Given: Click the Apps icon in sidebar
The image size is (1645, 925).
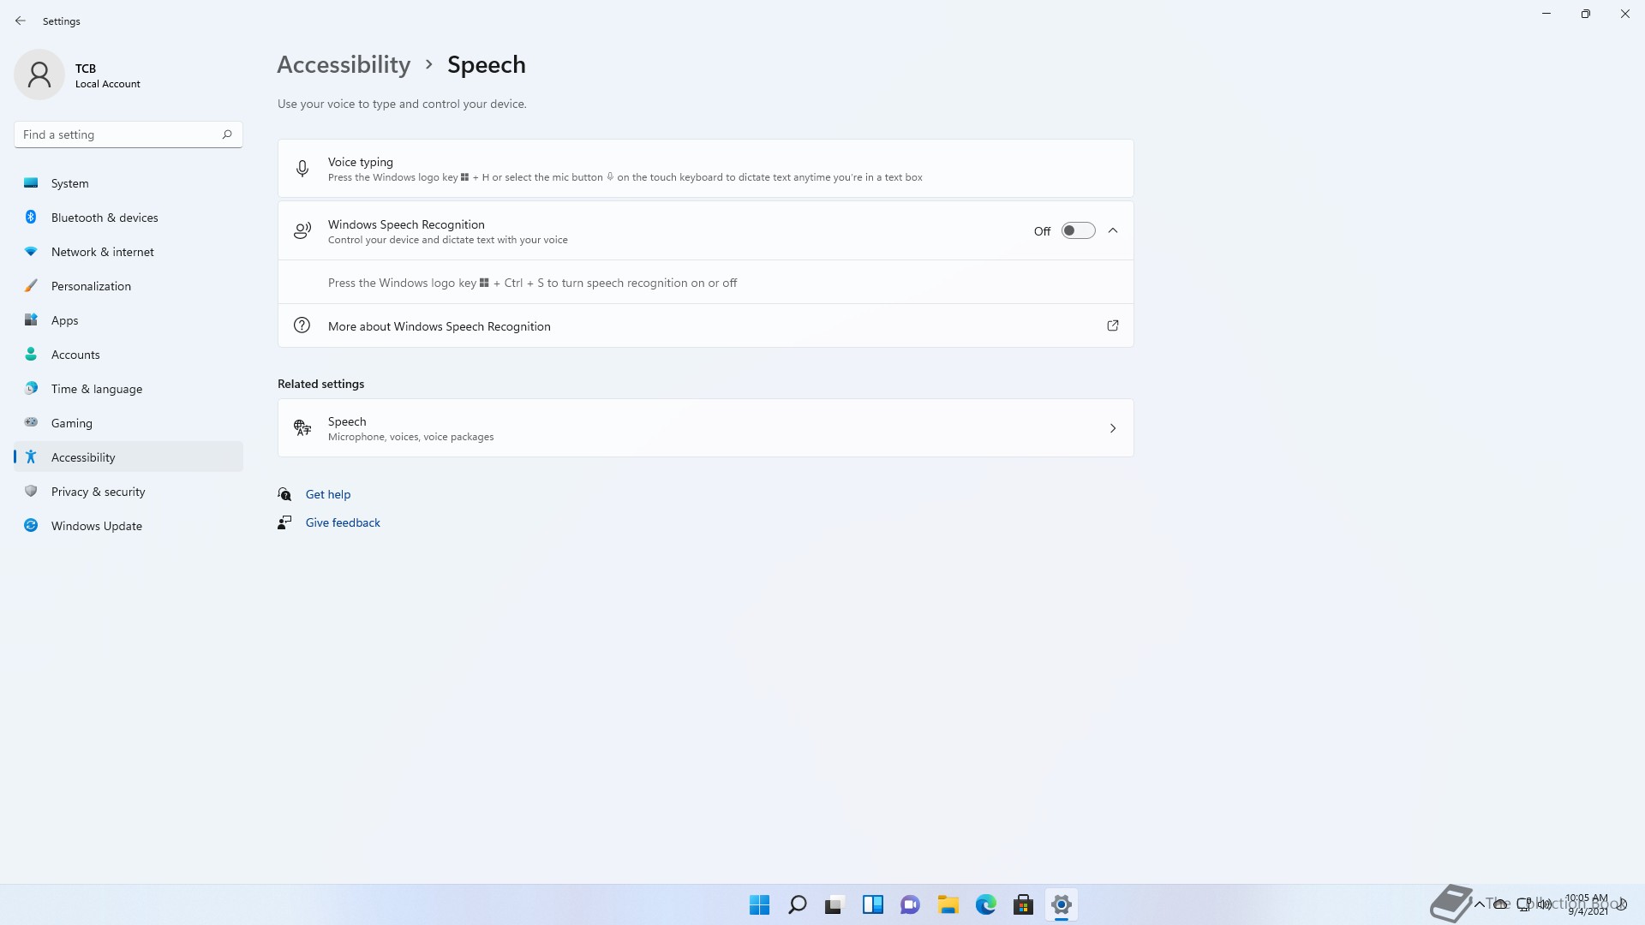Looking at the screenshot, I should 31,320.
